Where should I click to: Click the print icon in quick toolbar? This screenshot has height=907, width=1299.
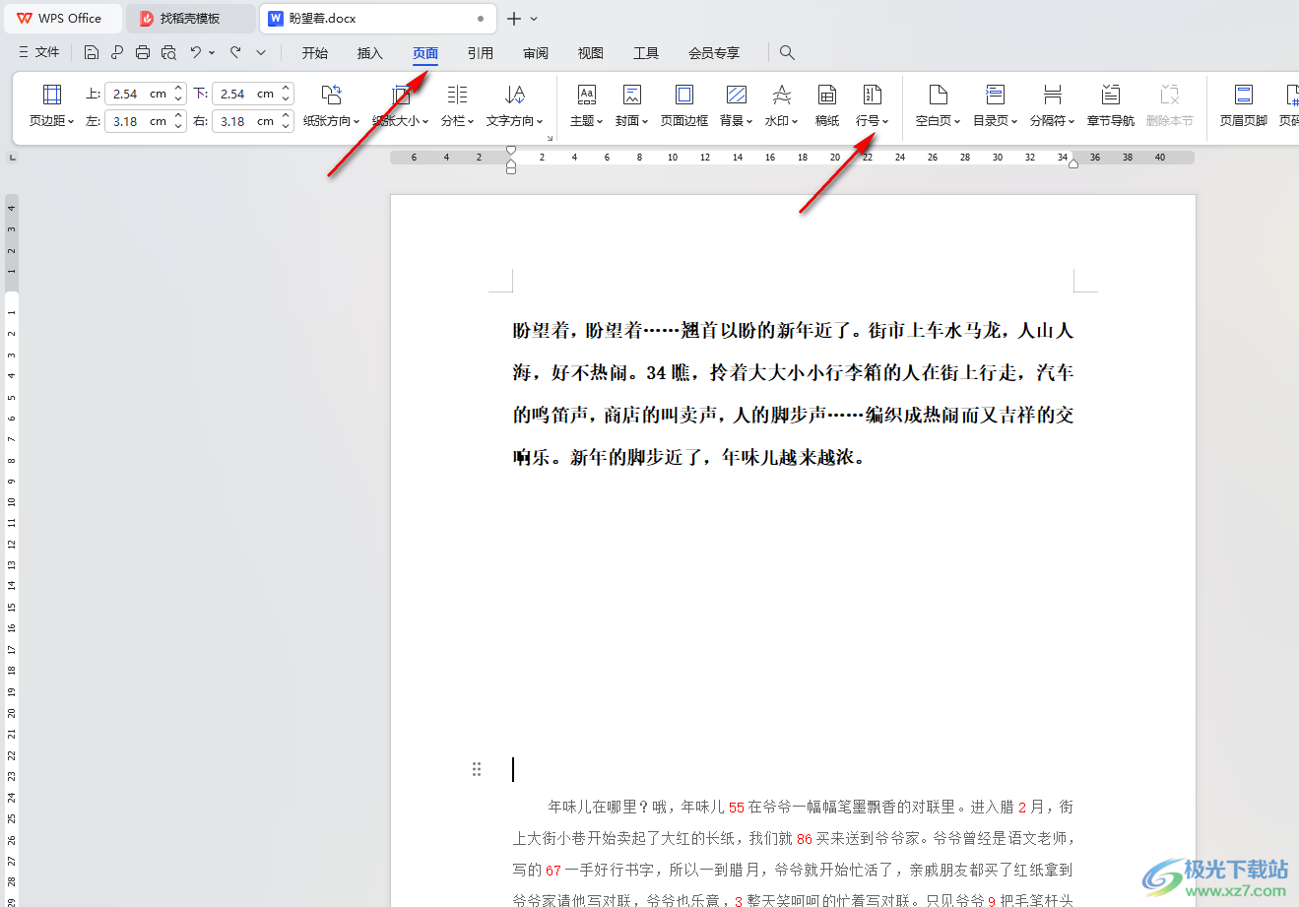143,52
